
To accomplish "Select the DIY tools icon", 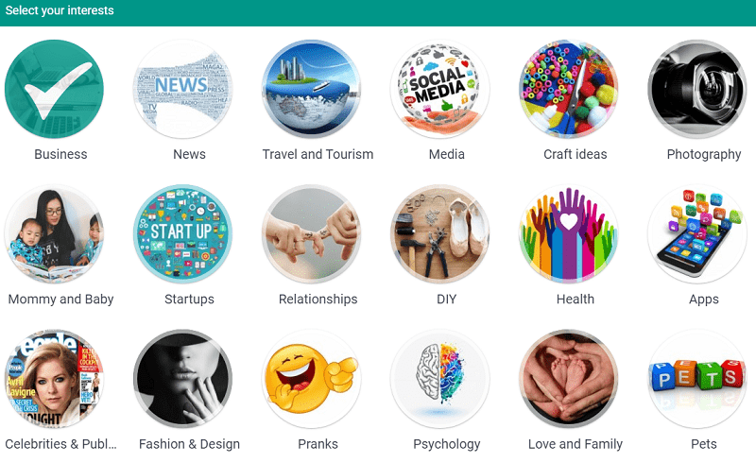I will point(440,234).
